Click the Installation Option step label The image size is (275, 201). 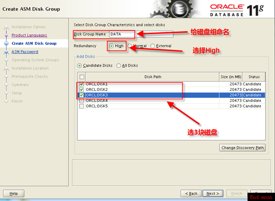pos(29,27)
